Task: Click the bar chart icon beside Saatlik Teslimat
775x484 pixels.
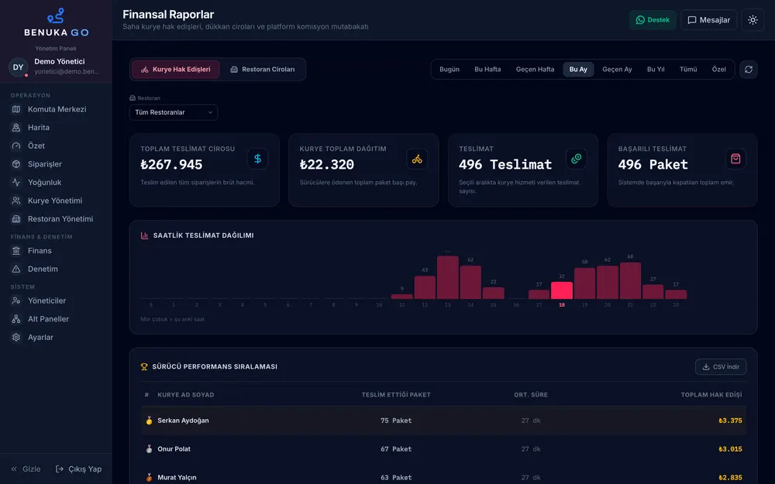Action: 144,235
